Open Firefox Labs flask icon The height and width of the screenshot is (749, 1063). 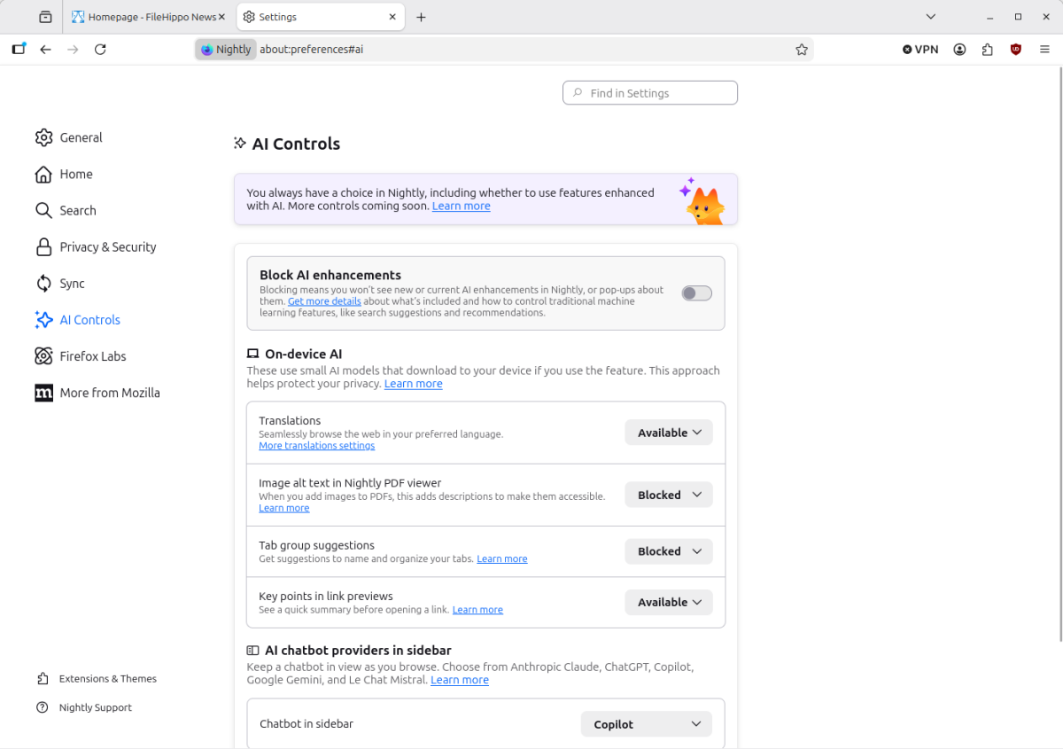click(x=43, y=355)
